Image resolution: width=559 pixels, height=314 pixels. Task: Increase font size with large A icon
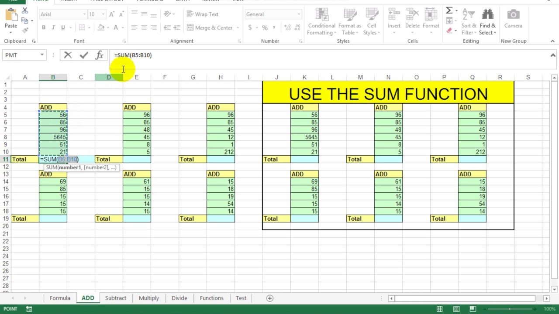click(x=112, y=14)
